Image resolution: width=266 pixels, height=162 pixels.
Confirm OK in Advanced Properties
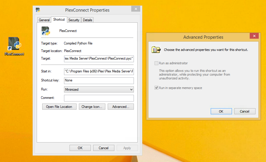221,111
